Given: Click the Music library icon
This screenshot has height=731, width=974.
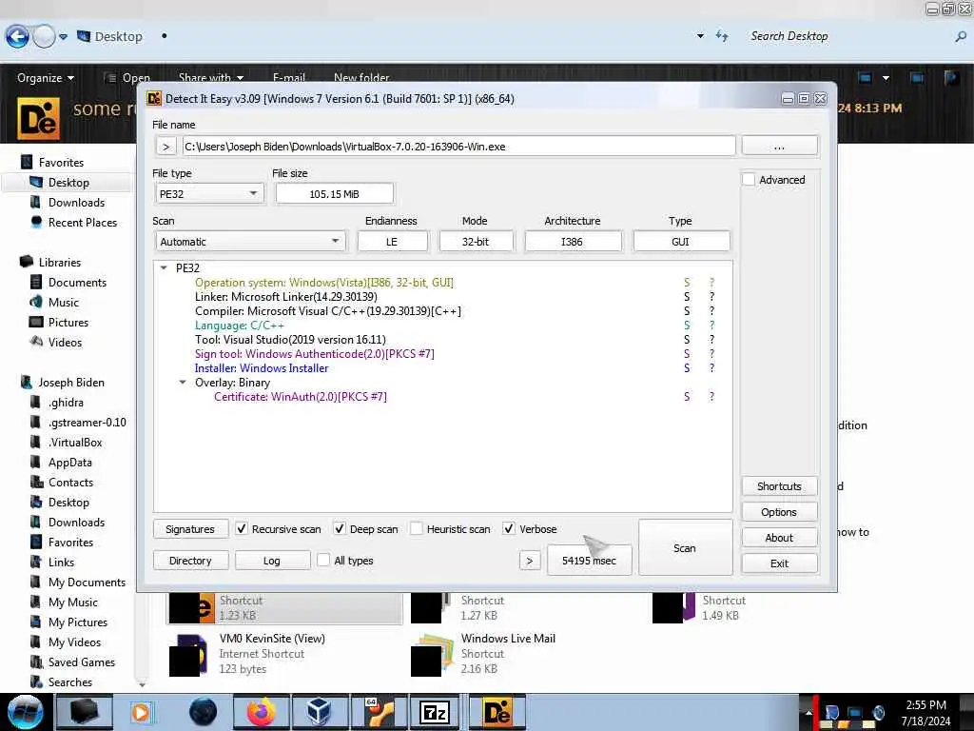Looking at the screenshot, I should point(36,302).
